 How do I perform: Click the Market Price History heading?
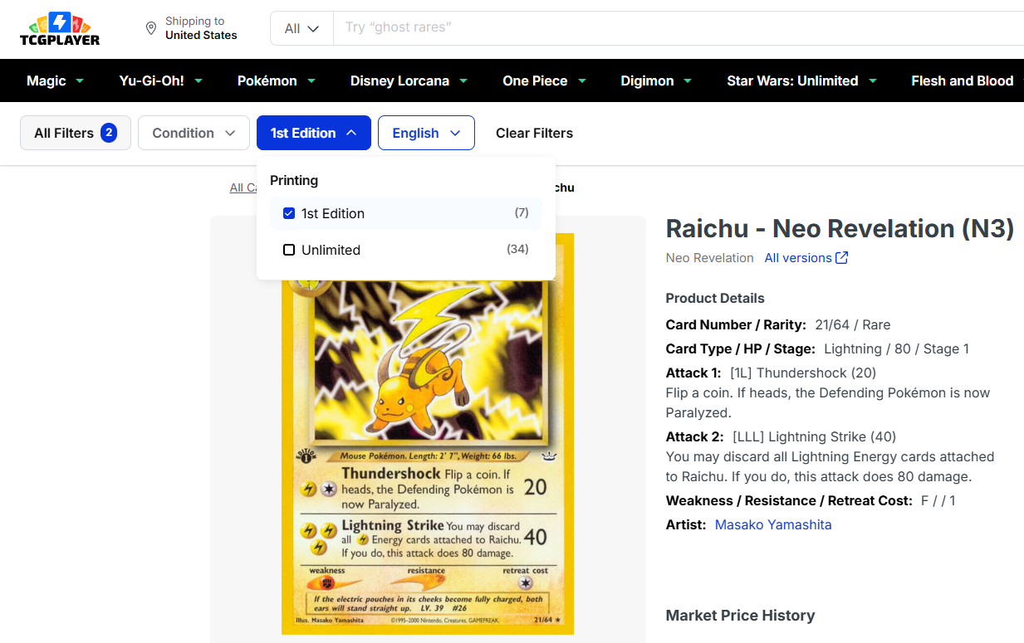tap(740, 616)
